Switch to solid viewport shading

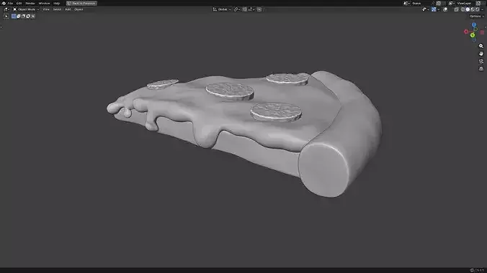(468, 9)
